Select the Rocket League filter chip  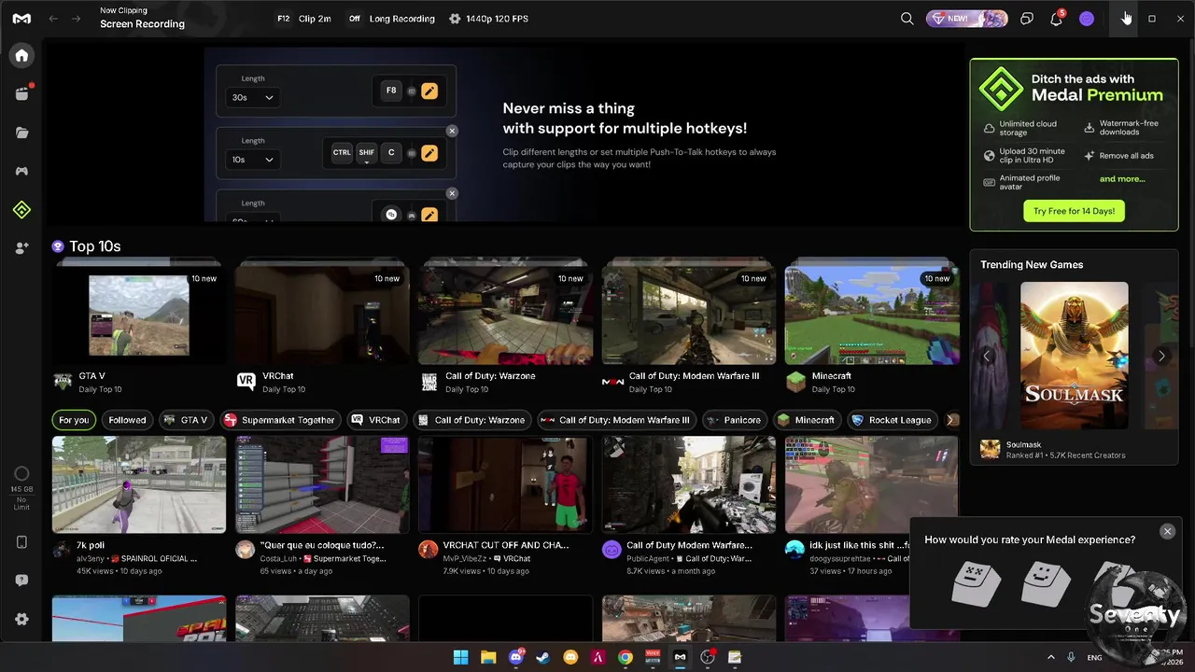(x=893, y=420)
